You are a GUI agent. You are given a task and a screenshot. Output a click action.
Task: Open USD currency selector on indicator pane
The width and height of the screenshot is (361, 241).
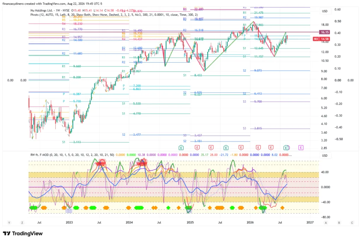tap(325, 156)
